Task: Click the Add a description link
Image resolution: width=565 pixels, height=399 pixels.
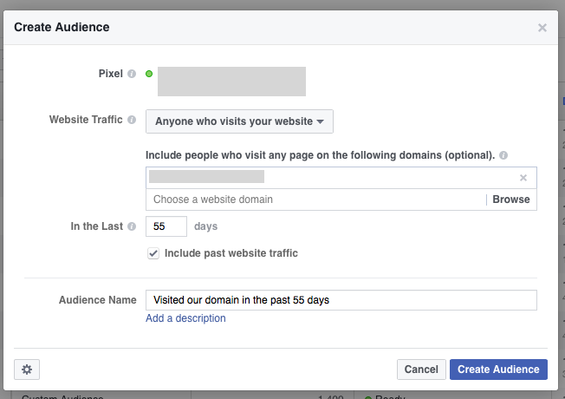Action: (x=185, y=318)
